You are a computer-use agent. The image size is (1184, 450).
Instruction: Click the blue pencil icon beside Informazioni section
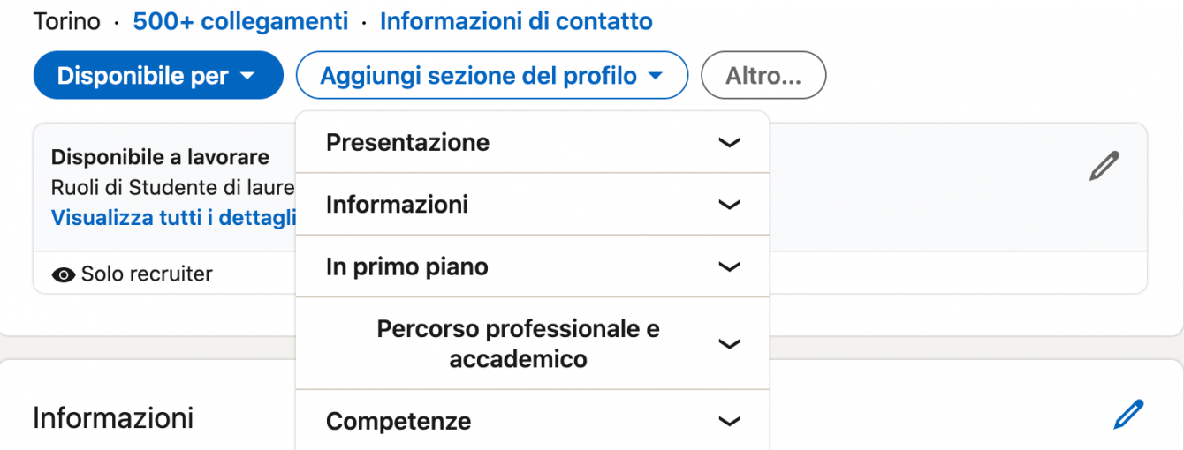coord(1128,415)
